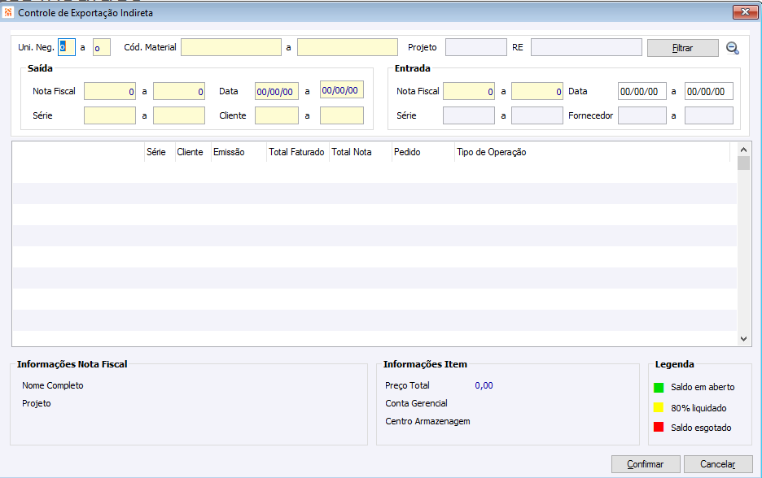This screenshot has width=762, height=478.
Task: Click the green Saldo em aberto swatch
Action: pyautogui.click(x=659, y=387)
